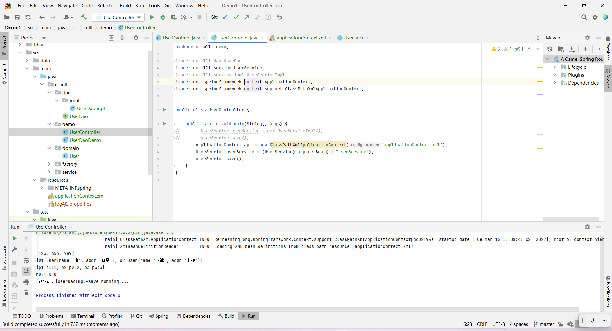
Task: Toggle scroll to end in Run console
Action: 26,271
